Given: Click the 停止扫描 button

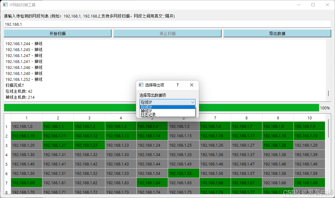Looking at the screenshot, I should 167,34.
